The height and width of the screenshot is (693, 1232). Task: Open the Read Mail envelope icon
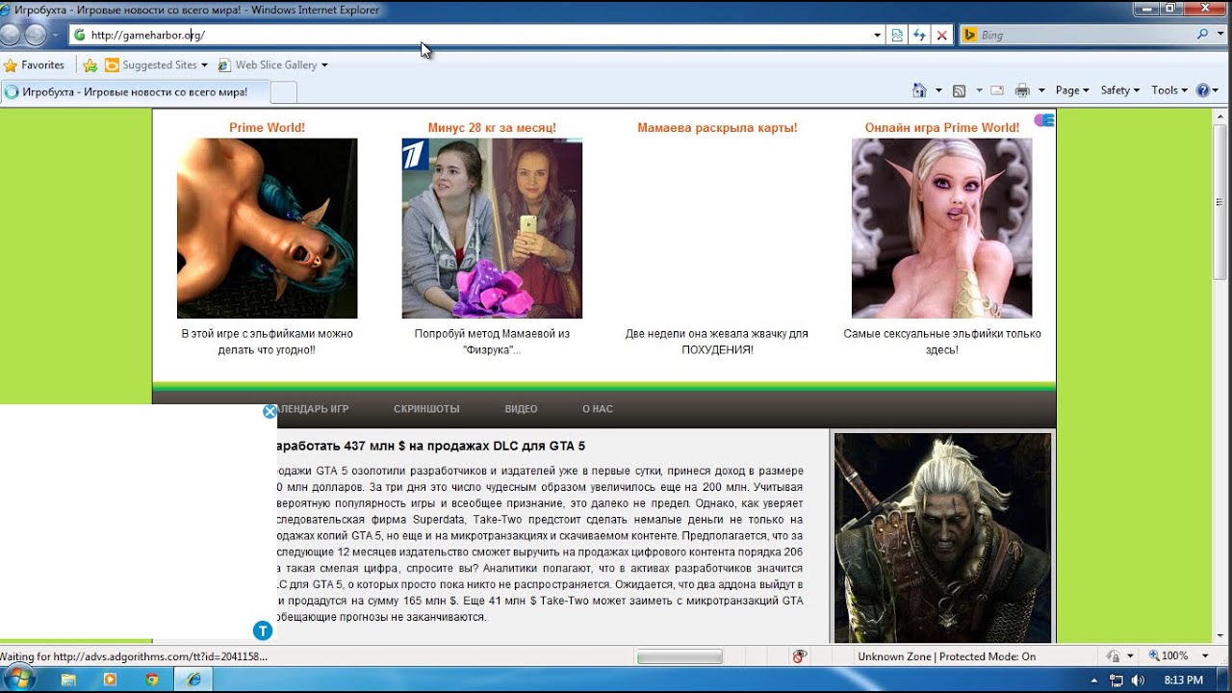coord(997,90)
